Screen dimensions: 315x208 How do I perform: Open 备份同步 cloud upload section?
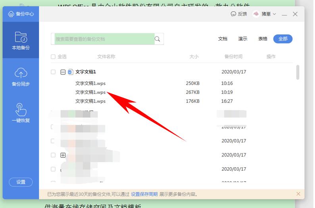pyautogui.click(x=21, y=77)
